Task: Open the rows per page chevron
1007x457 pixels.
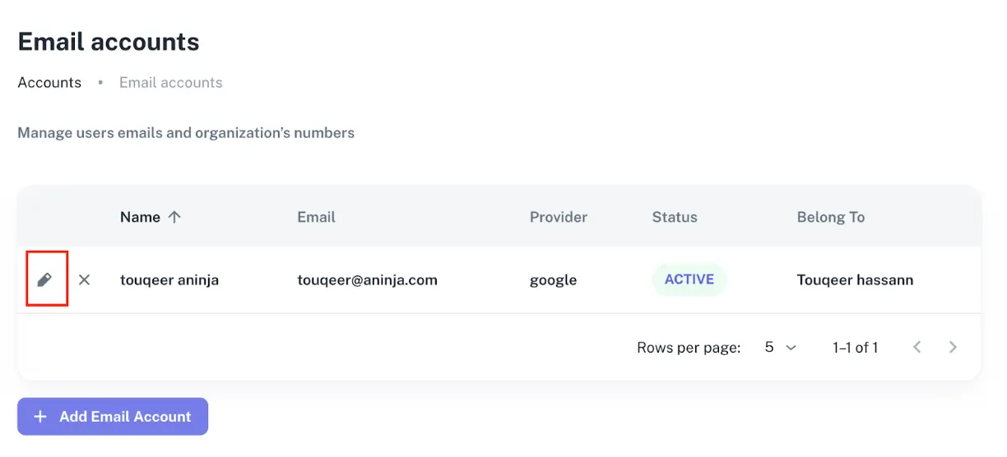Action: point(791,348)
